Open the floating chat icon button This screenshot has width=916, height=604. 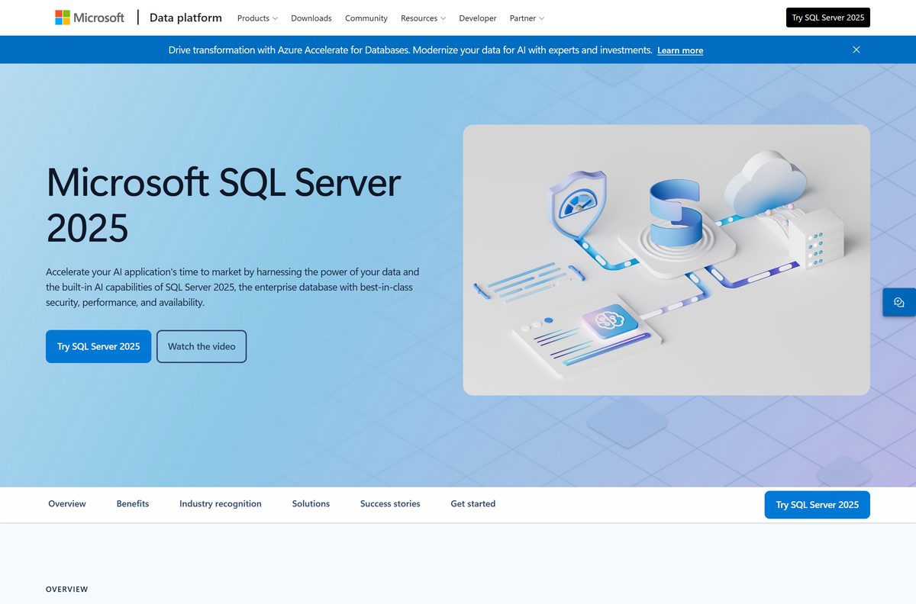click(x=899, y=302)
